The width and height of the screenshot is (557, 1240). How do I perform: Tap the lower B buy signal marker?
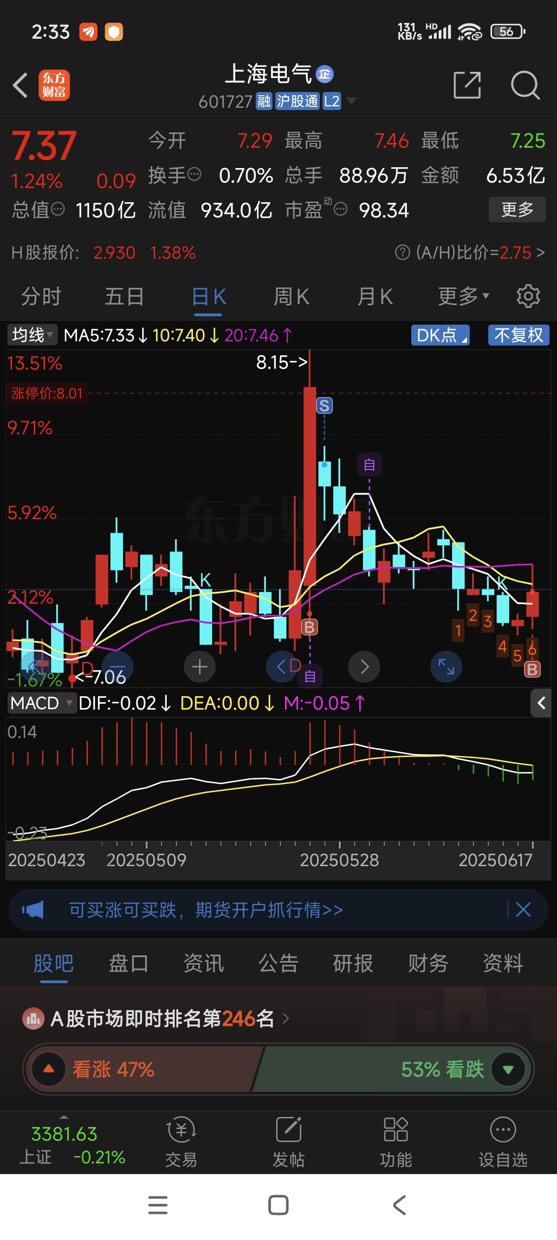(x=532, y=669)
